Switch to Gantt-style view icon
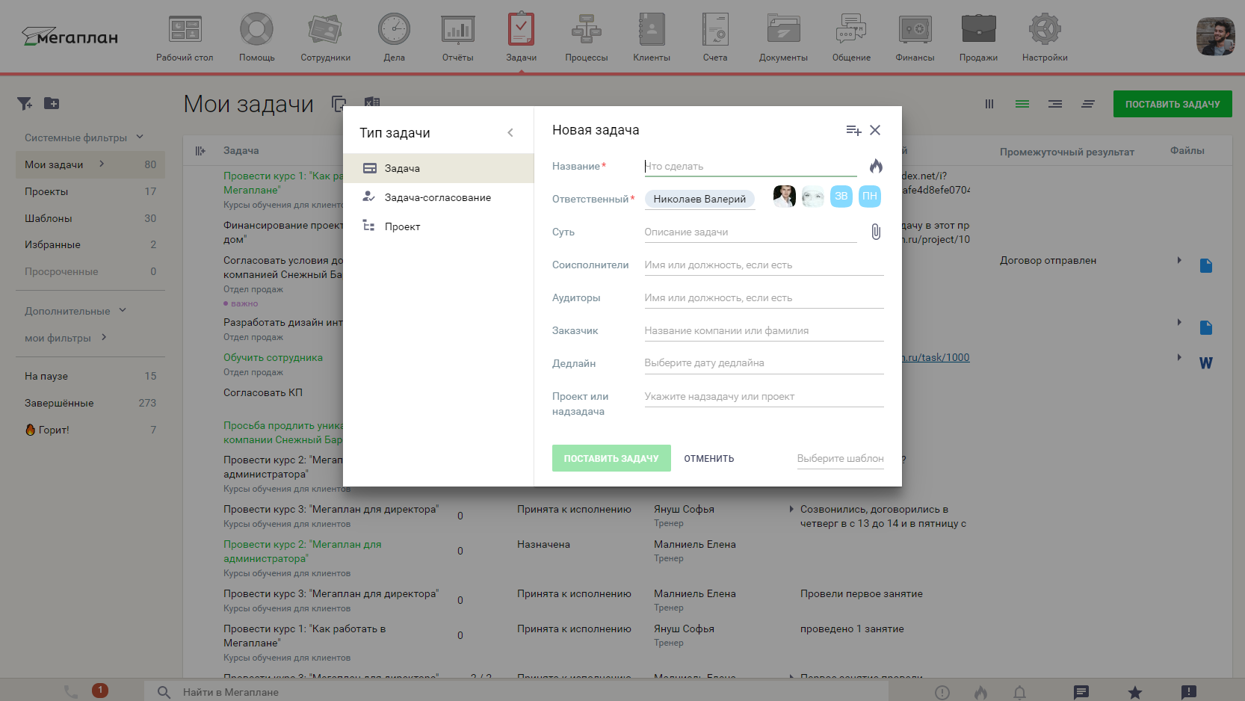The width and height of the screenshot is (1245, 701). pyautogui.click(x=1088, y=104)
